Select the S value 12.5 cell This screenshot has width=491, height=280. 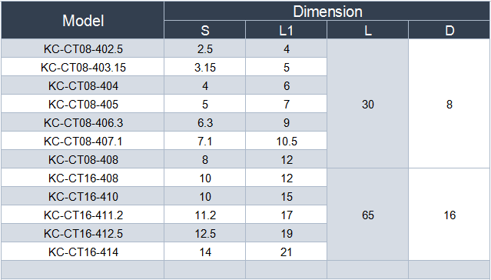pos(205,233)
